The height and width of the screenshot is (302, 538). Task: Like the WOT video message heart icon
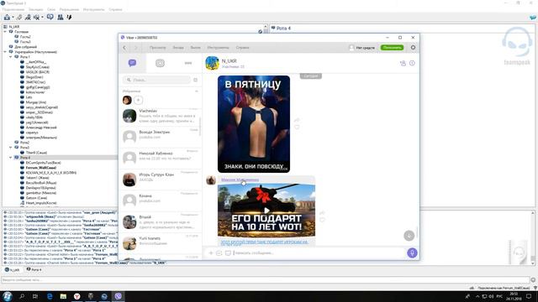322,220
